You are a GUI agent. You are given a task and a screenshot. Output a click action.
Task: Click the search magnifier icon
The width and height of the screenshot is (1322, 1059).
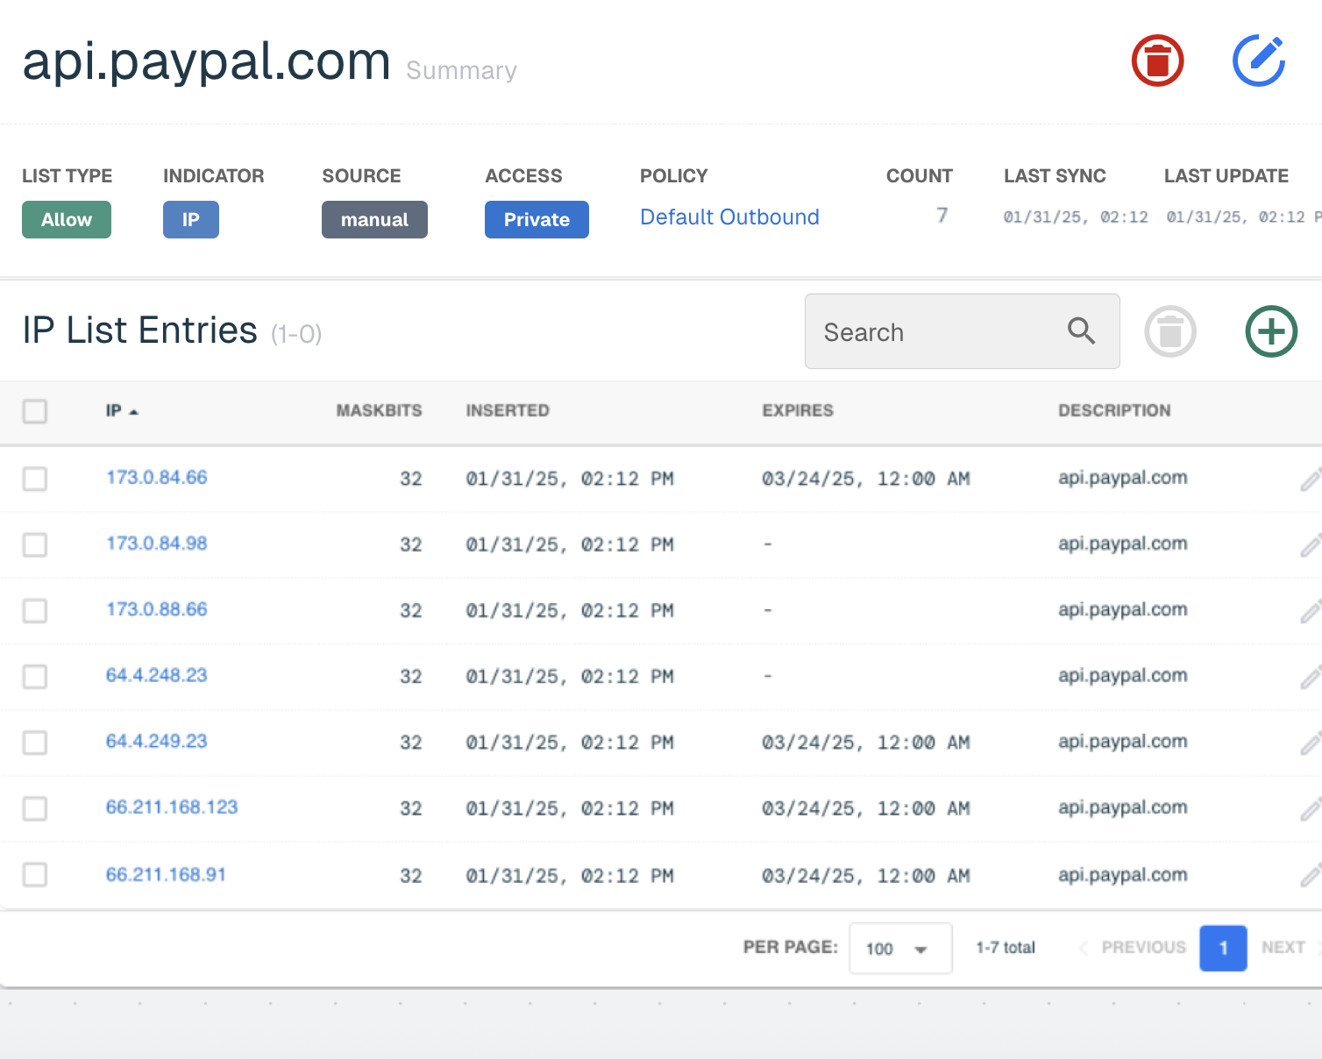tap(1081, 331)
